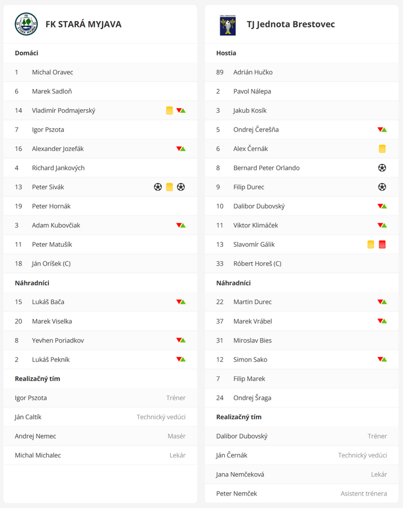Screen dimensions: 403x508
Task: Open the TJ Jednota Brestovec team heading
Action: tap(291, 24)
